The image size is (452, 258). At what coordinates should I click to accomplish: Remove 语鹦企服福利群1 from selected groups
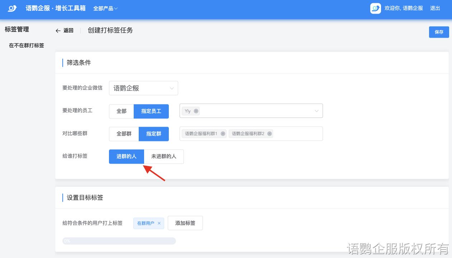click(x=223, y=134)
